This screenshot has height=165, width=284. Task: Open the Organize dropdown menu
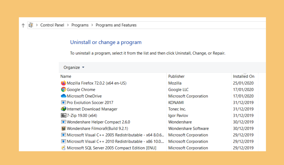(74, 68)
